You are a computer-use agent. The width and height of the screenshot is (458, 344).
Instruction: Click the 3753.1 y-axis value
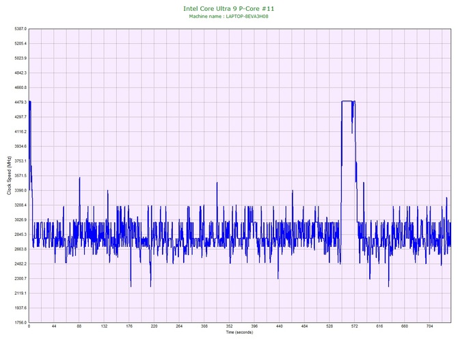click(21, 161)
